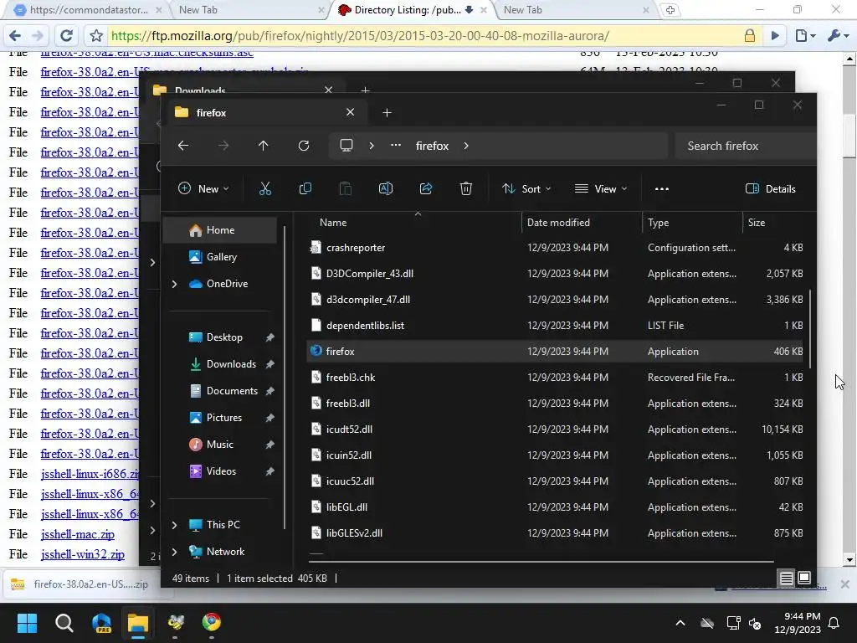This screenshot has height=643, width=857.
Task: Open Music in the quick access list
Action: 220,445
